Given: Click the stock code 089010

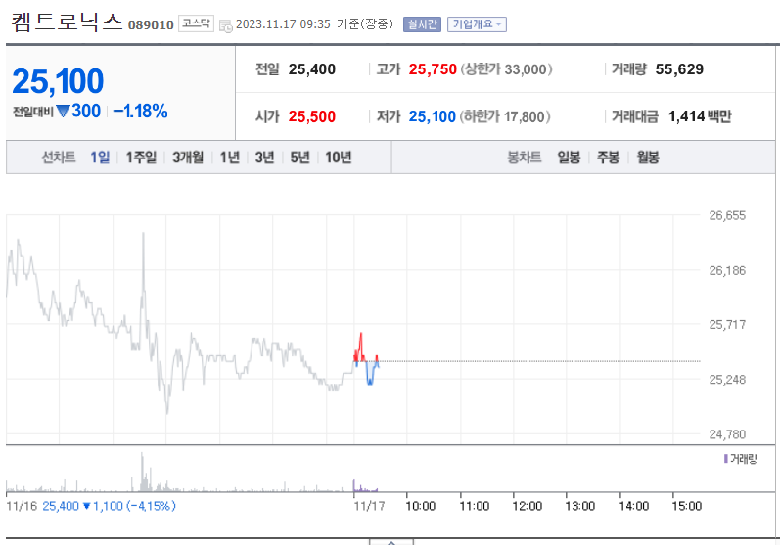Looking at the screenshot, I should (151, 24).
